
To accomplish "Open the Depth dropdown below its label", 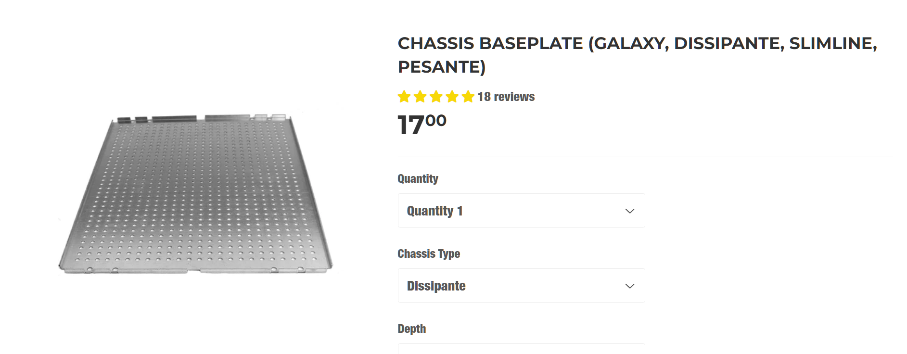I will point(521,349).
